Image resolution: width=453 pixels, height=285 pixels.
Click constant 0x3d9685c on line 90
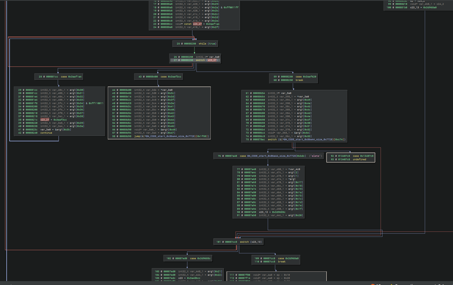click(x=278, y=212)
